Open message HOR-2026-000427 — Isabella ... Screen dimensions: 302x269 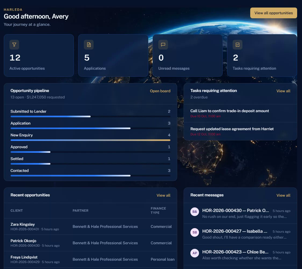tap(240, 234)
